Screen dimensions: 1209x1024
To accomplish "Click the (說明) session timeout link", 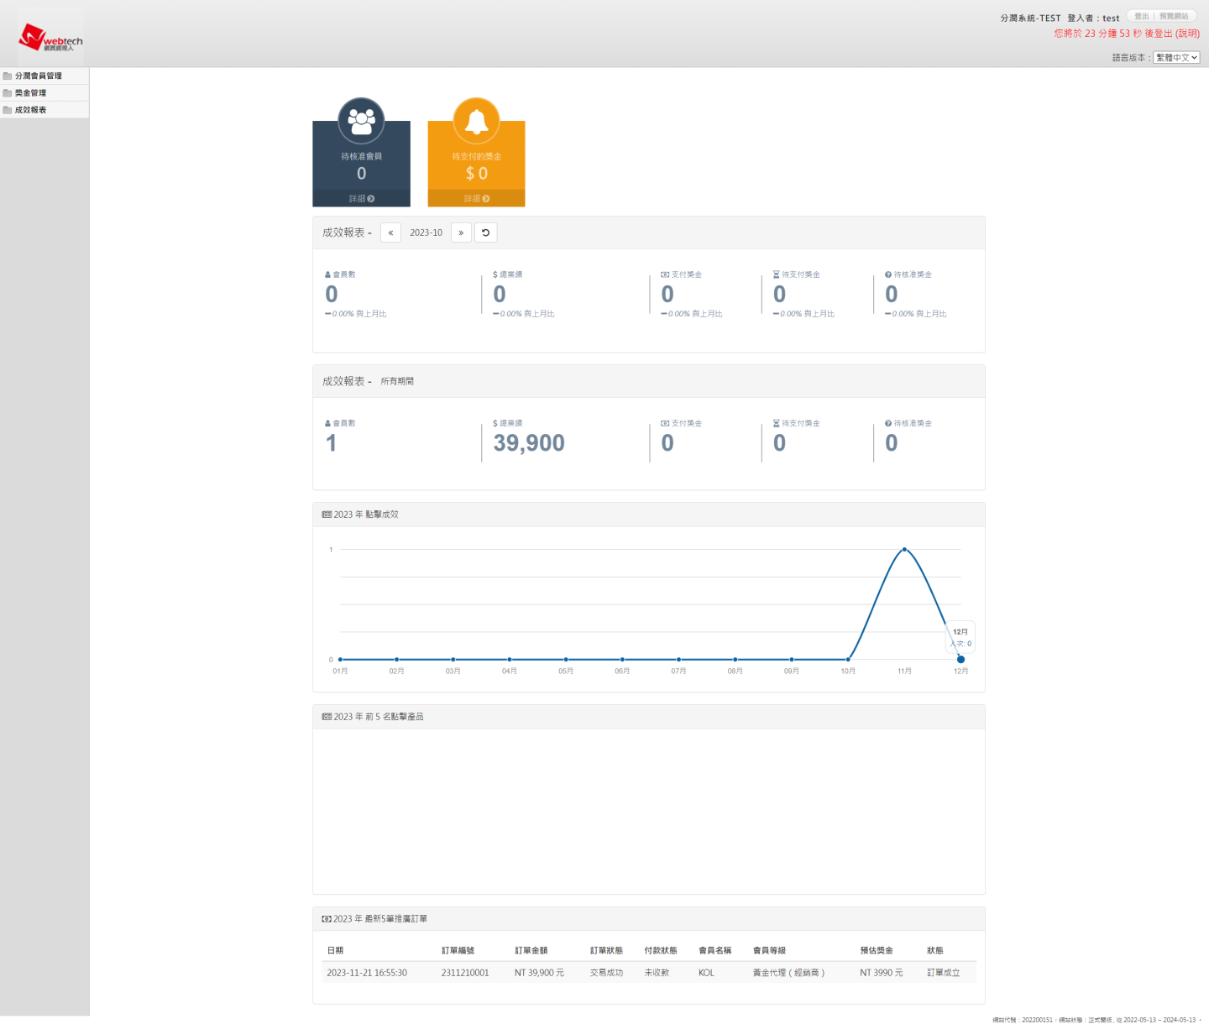I will pos(1187,34).
